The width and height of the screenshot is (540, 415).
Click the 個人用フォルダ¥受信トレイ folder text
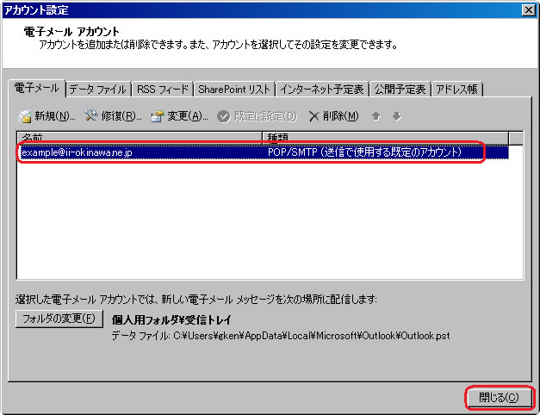click(171, 320)
